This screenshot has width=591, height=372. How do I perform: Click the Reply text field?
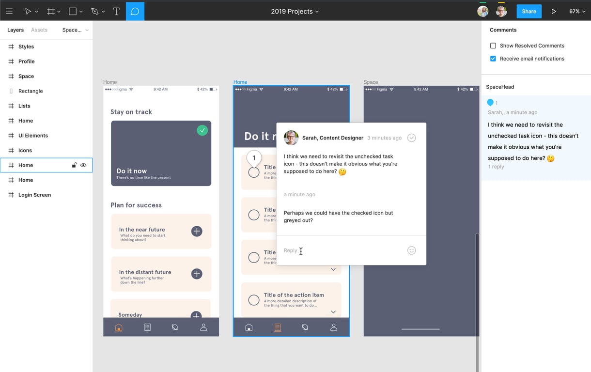(339, 250)
